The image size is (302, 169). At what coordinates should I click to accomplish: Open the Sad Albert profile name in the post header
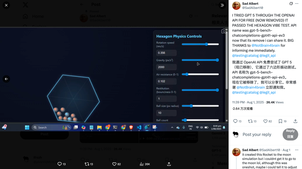pyautogui.click(x=250, y=4)
